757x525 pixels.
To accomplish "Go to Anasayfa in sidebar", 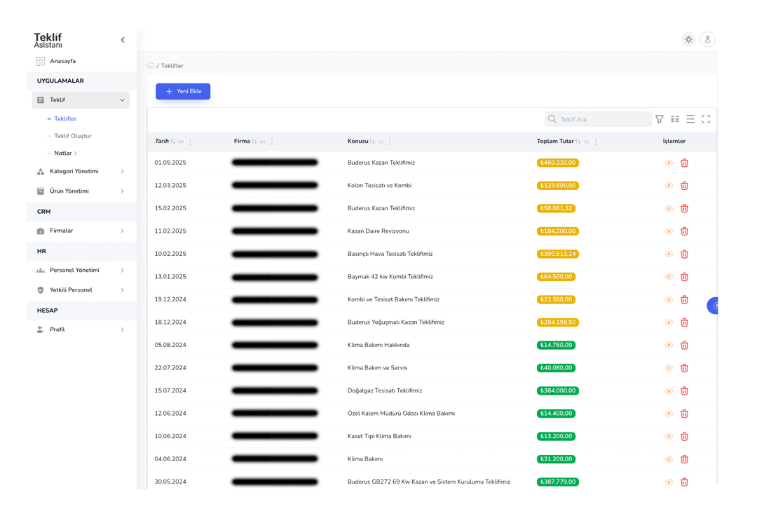I will point(62,62).
